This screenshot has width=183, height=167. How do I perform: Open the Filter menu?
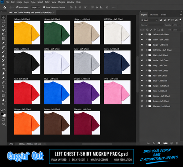(x=47, y=2)
